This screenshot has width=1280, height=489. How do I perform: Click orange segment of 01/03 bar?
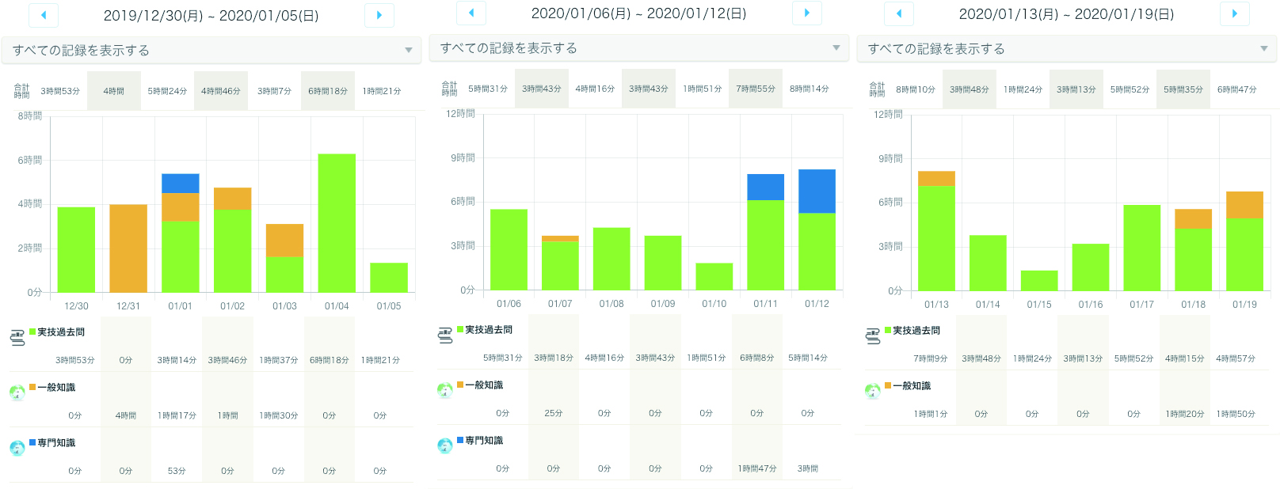[x=284, y=241]
